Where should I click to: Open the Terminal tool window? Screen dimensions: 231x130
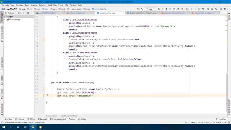tap(42, 119)
